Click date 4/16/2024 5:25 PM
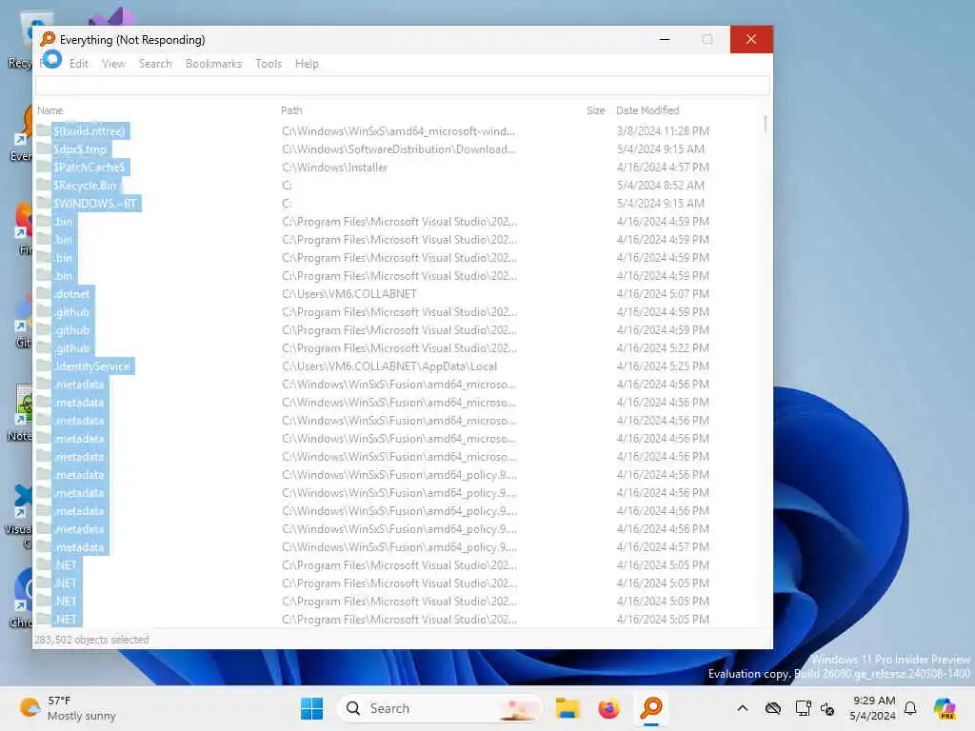 [663, 366]
